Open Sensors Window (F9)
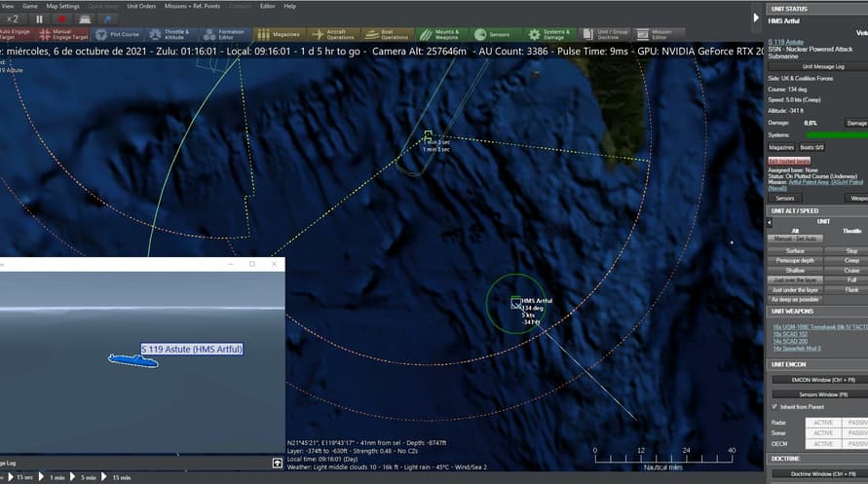Viewport: 868px width, 484px height. (822, 394)
